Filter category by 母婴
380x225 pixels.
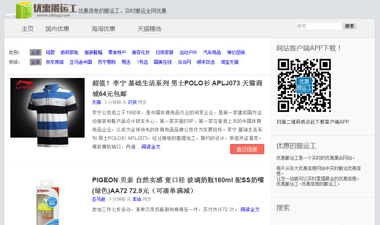tap(50, 52)
